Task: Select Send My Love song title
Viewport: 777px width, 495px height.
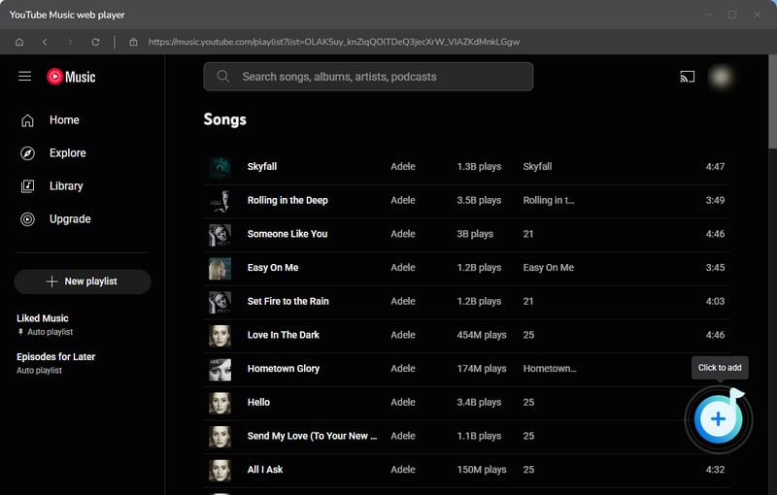Action: pyautogui.click(x=312, y=436)
